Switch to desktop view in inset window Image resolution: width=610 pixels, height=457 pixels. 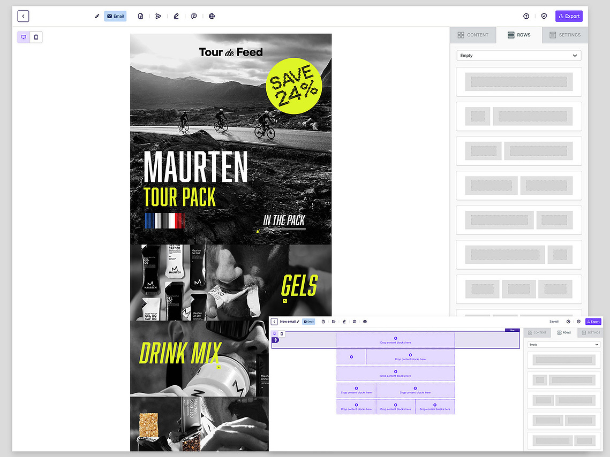275,334
